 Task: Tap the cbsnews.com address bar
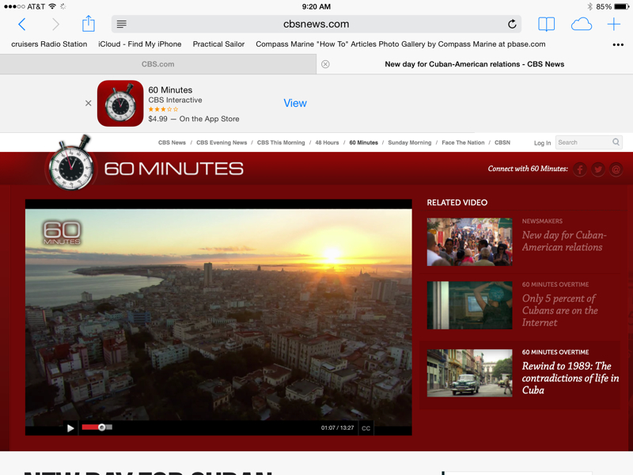[x=316, y=25]
